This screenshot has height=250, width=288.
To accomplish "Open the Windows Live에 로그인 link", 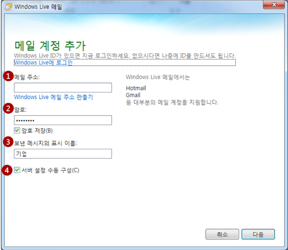I will pyautogui.click(x=43, y=62).
